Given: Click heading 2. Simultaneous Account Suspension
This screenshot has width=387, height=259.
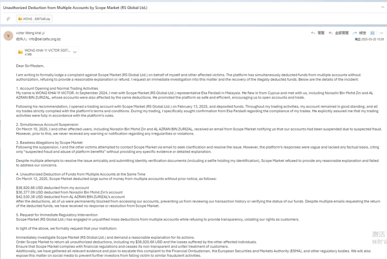Looking at the screenshot, I should tap(47, 124).
